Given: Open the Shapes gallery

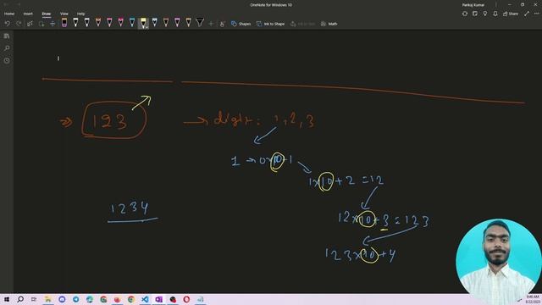Looking at the screenshot, I should click(x=241, y=24).
